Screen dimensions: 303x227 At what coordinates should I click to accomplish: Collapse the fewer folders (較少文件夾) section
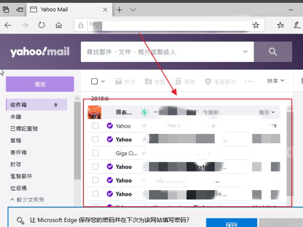click(27, 200)
